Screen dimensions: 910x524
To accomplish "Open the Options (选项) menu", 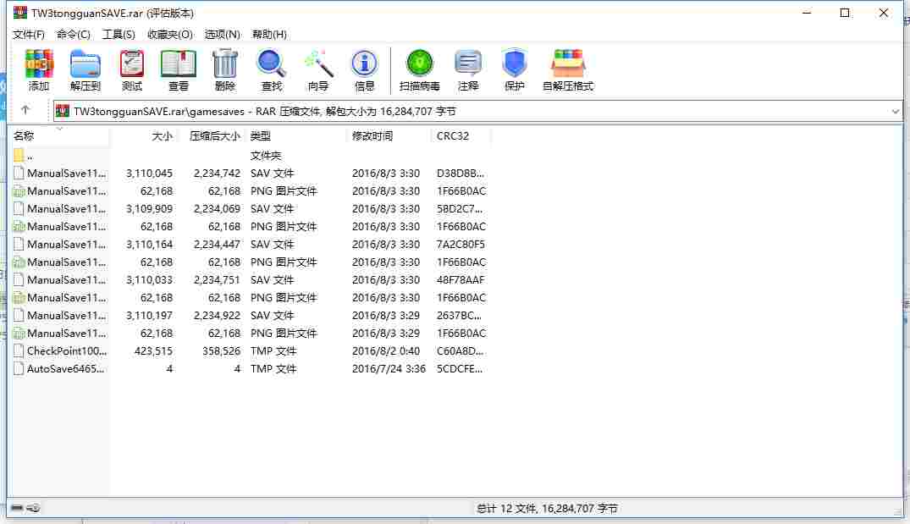I will coord(223,34).
